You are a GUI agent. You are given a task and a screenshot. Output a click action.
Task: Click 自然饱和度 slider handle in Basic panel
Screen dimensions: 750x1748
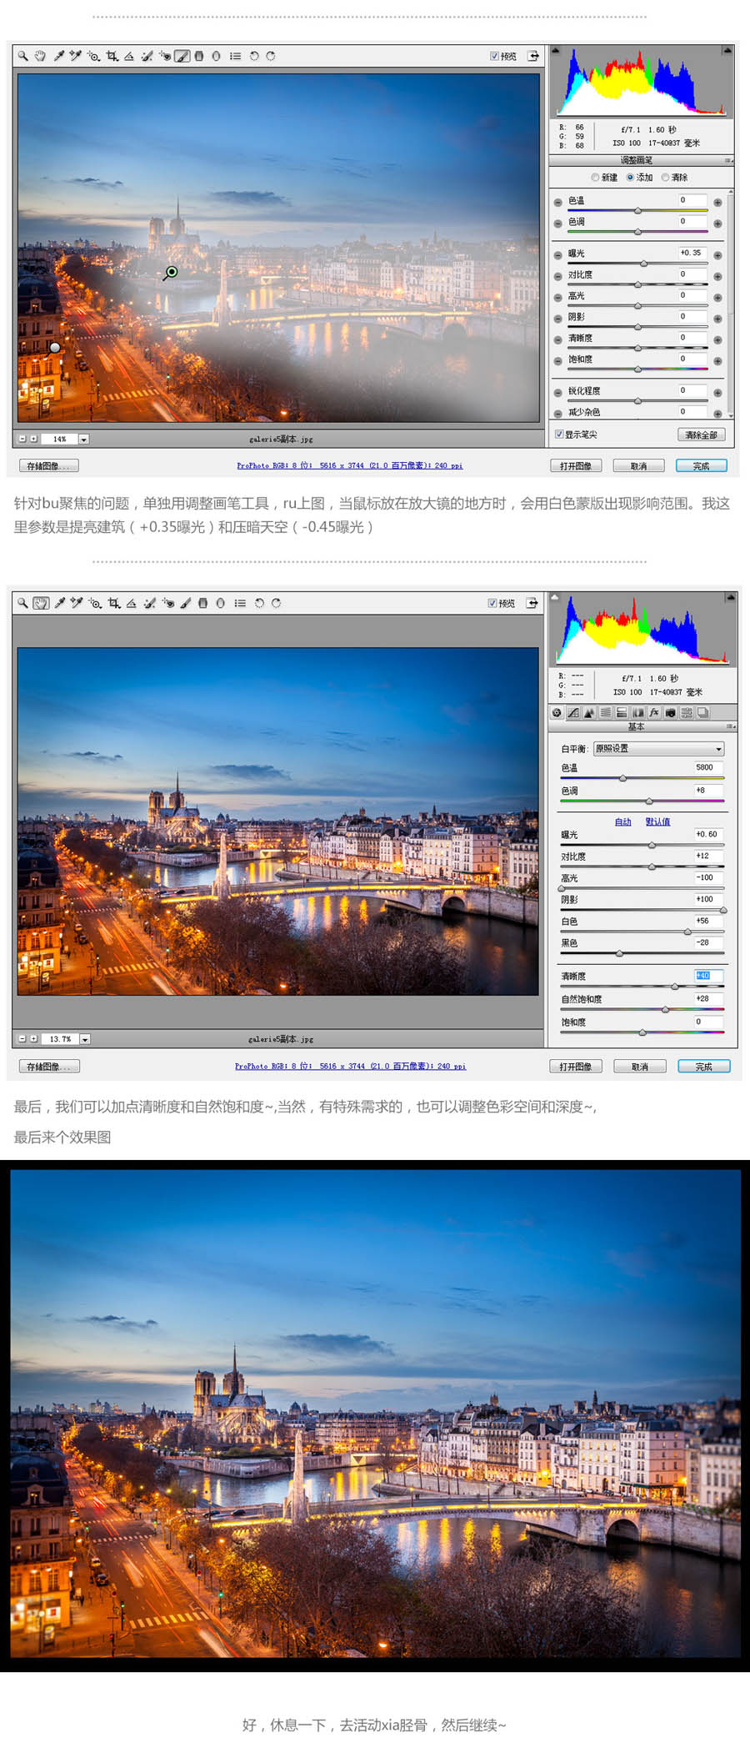[x=665, y=1009]
